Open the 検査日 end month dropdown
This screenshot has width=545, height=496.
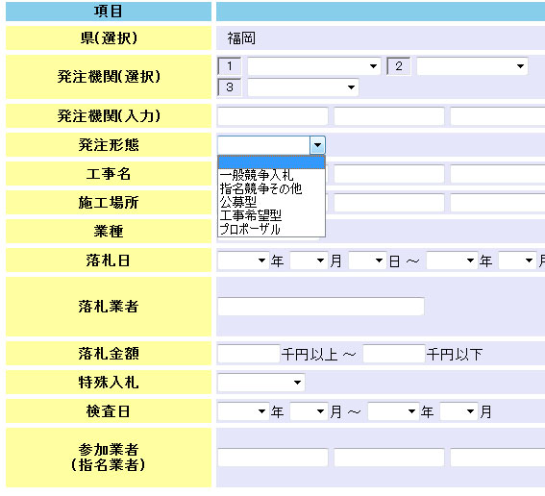(x=458, y=411)
